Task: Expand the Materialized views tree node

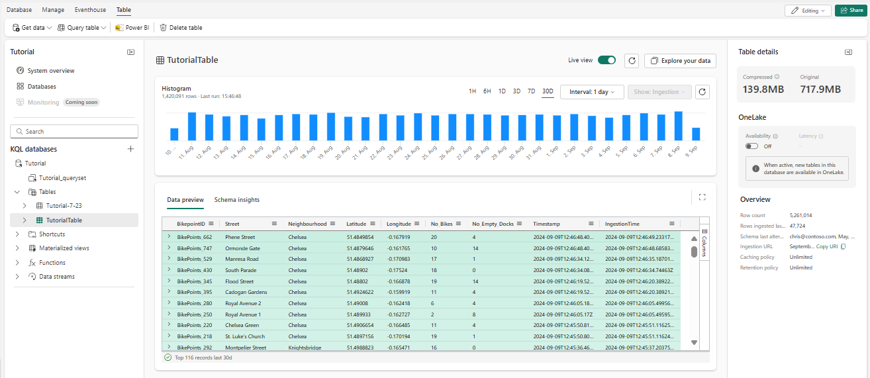Action: pyautogui.click(x=17, y=248)
